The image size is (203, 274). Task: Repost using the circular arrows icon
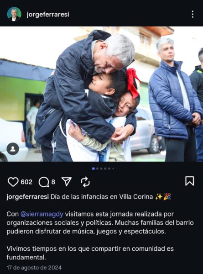[85, 182]
